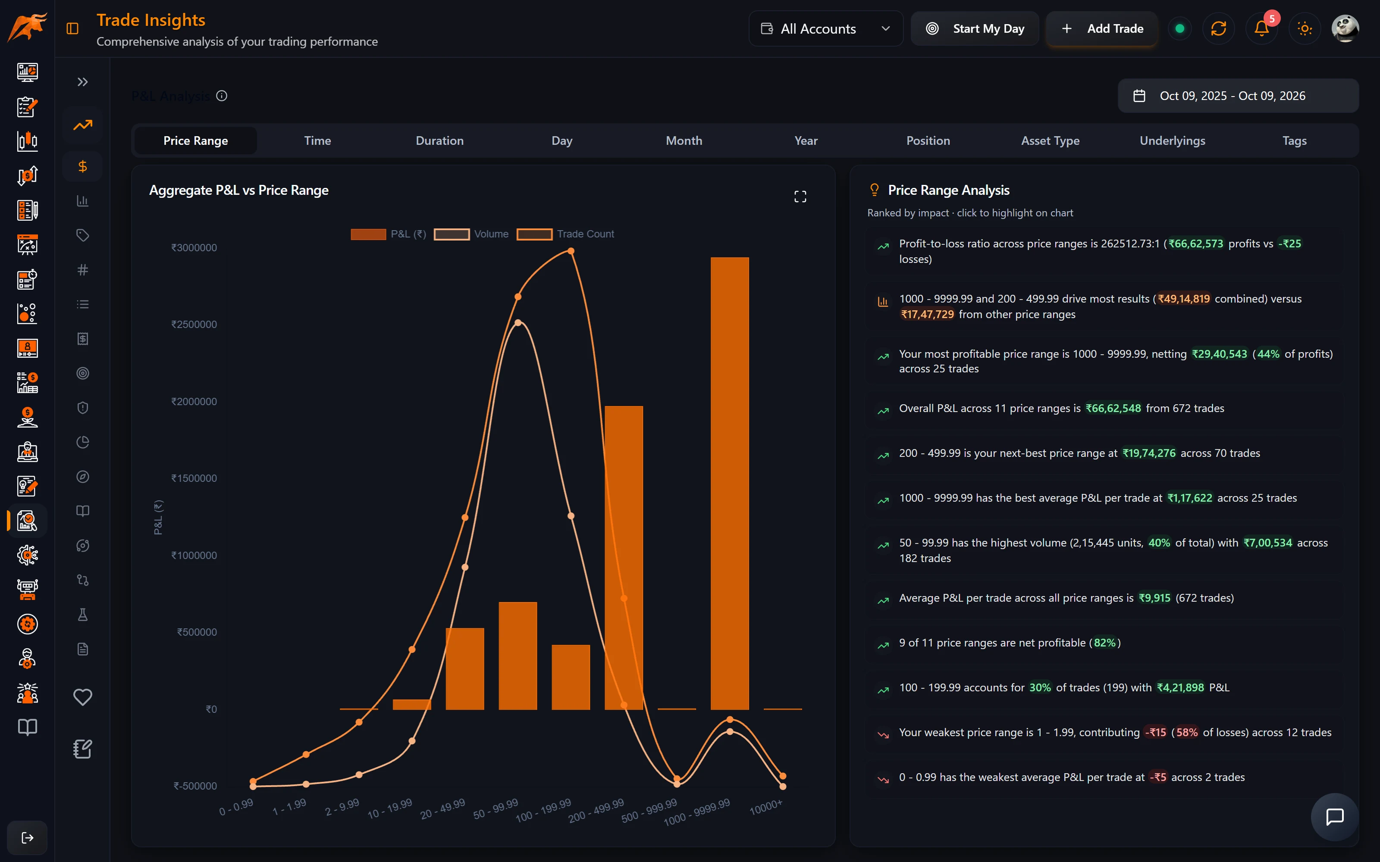This screenshot has height=862, width=1380.
Task: Click the logout icon at sidebar bottom
Action: click(27, 837)
